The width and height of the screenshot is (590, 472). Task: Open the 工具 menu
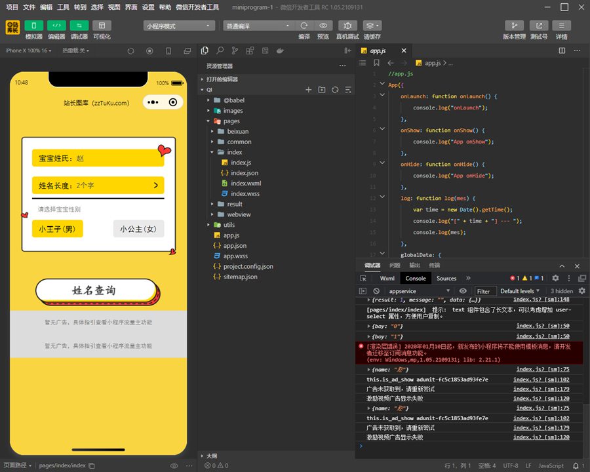pos(63,7)
